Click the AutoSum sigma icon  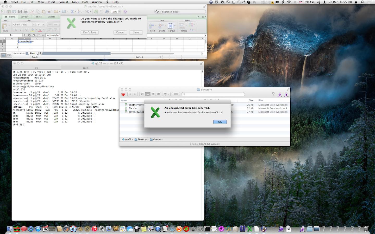click(x=72, y=11)
